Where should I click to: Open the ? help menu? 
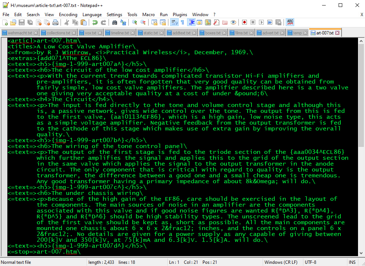pos(214,15)
